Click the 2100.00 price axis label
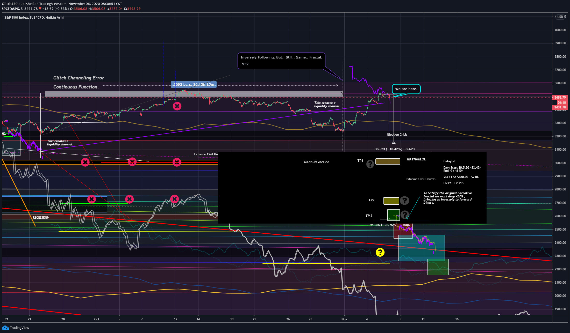 [560, 283]
